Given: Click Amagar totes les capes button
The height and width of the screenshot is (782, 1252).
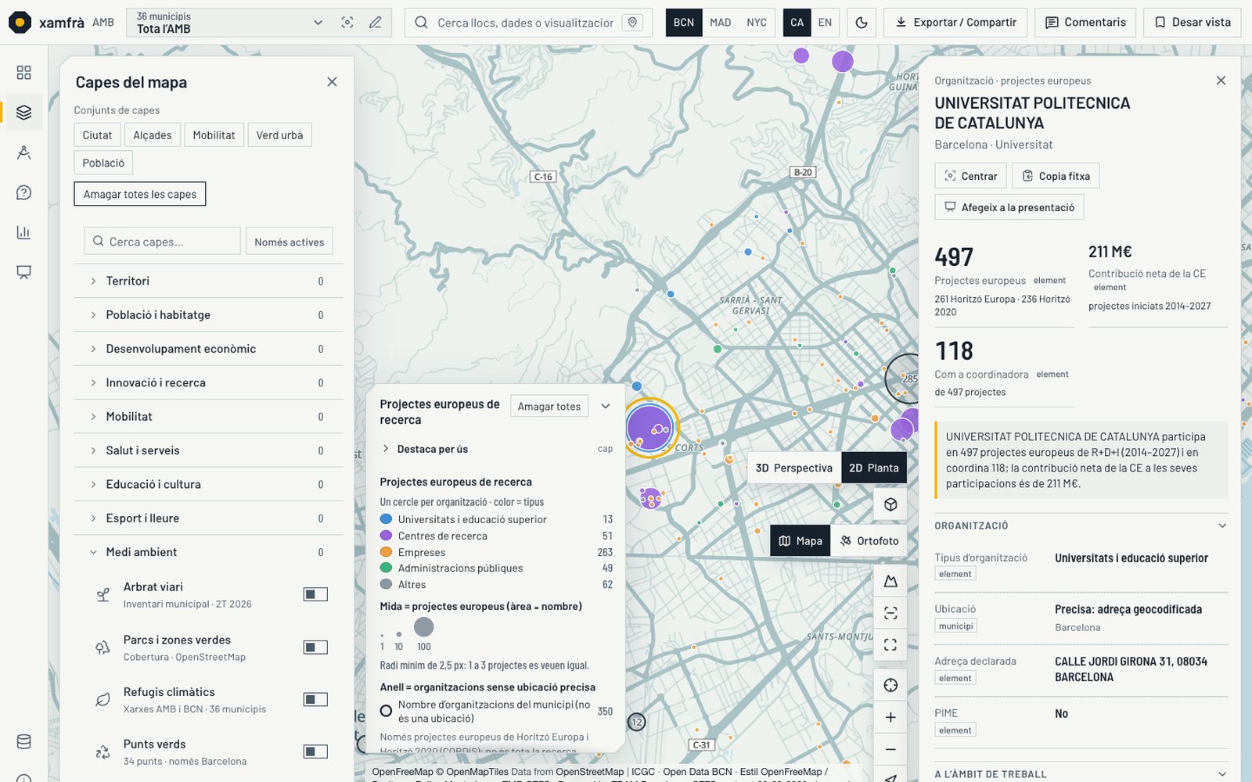Looking at the screenshot, I should [x=140, y=194].
